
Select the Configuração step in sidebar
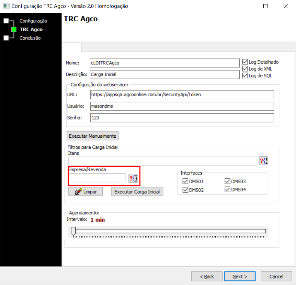(x=33, y=21)
